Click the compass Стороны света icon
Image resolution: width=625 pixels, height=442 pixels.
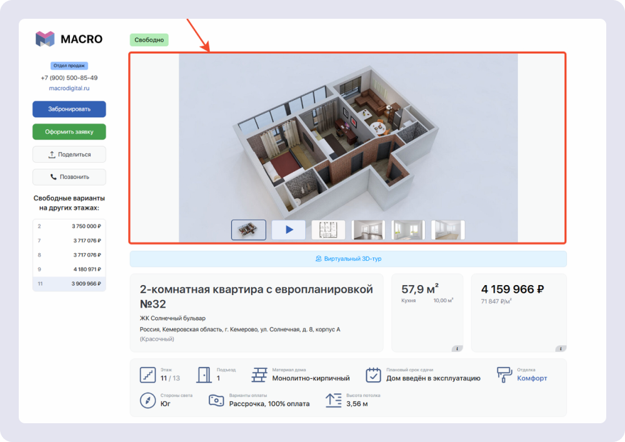pos(147,400)
